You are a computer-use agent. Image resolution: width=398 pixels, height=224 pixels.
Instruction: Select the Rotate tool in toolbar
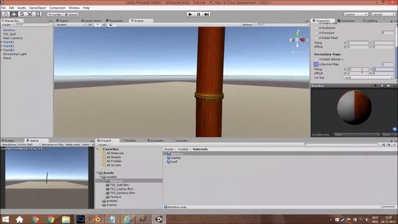click(22, 14)
